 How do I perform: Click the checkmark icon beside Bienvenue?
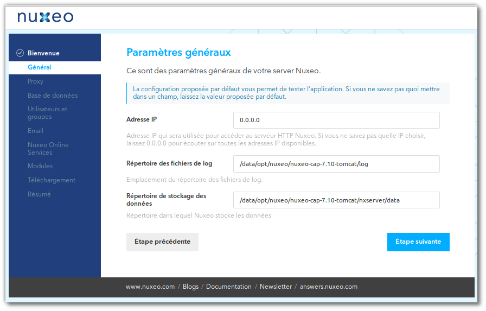pyautogui.click(x=20, y=53)
